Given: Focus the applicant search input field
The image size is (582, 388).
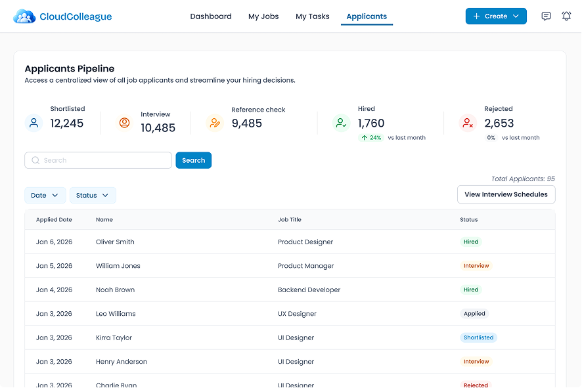Looking at the screenshot, I should (99, 160).
